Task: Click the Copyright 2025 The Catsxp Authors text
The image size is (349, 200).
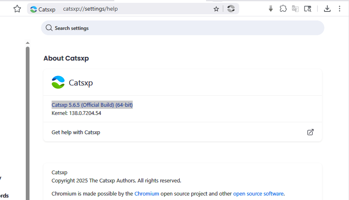Action: click(x=116, y=181)
